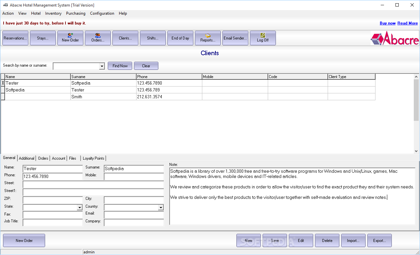Open the Action menu
The image size is (420, 255).
(x=8, y=13)
